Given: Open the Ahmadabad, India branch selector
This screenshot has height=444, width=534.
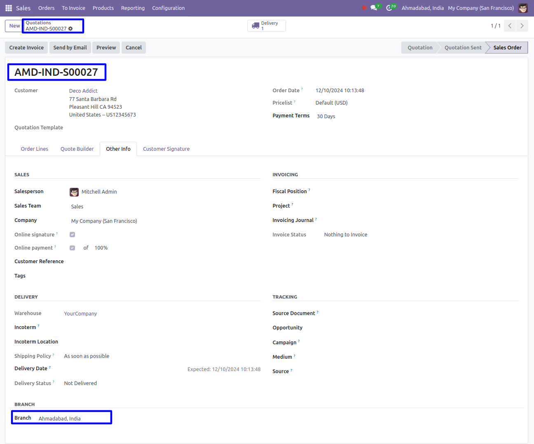Looking at the screenshot, I should point(422,8).
